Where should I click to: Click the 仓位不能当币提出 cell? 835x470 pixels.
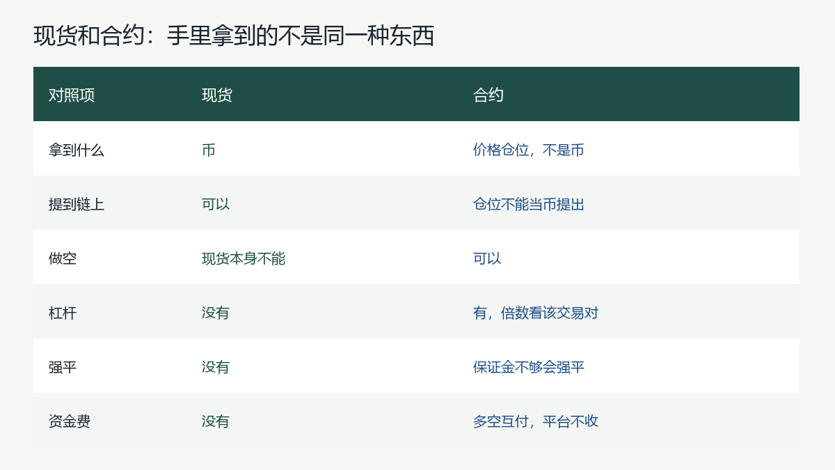point(529,204)
